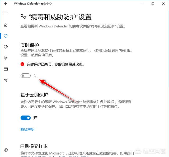Click the 实时保护 section heading

pyautogui.click(x=30, y=45)
